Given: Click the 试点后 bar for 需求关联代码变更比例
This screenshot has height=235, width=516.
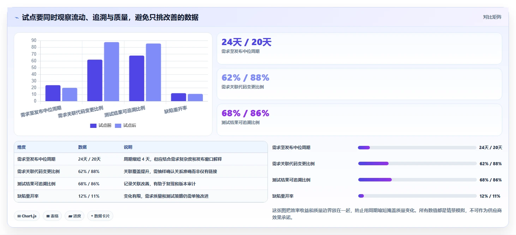Looking at the screenshot, I should pos(112,72).
